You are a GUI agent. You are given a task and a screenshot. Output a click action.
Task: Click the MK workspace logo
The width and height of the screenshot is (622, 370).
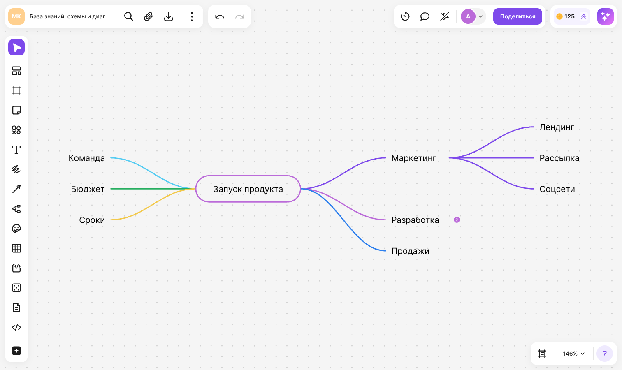(16, 16)
